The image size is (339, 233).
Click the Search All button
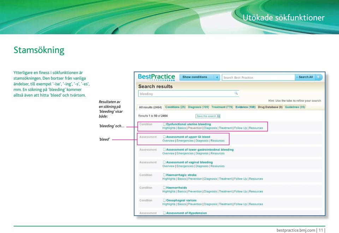tap(305, 77)
